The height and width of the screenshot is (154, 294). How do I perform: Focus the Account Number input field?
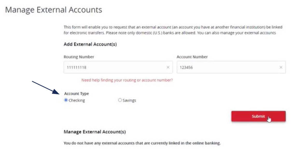point(226,67)
